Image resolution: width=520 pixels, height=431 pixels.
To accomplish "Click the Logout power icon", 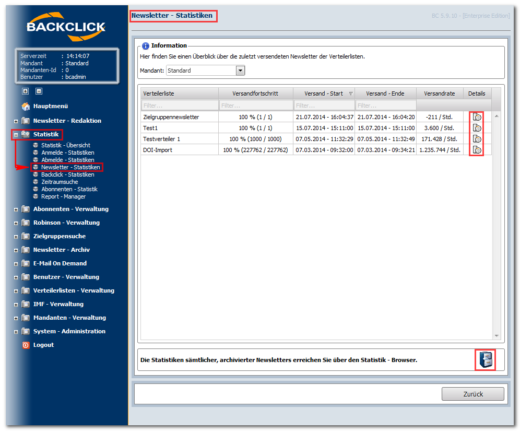I will point(26,345).
